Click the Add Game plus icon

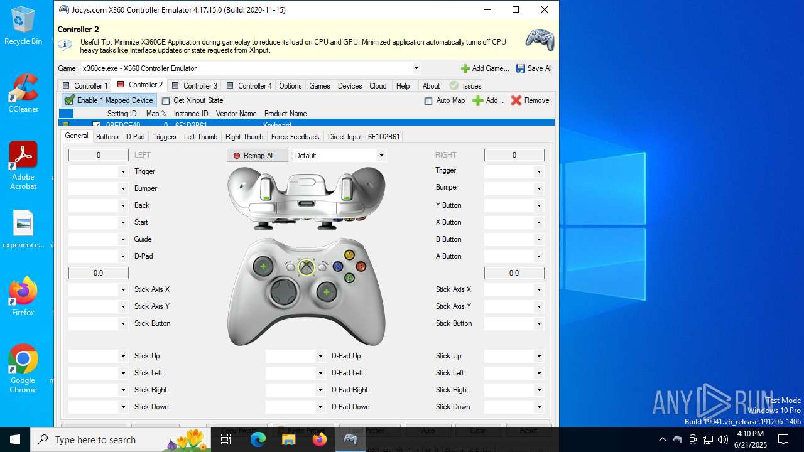[465, 68]
